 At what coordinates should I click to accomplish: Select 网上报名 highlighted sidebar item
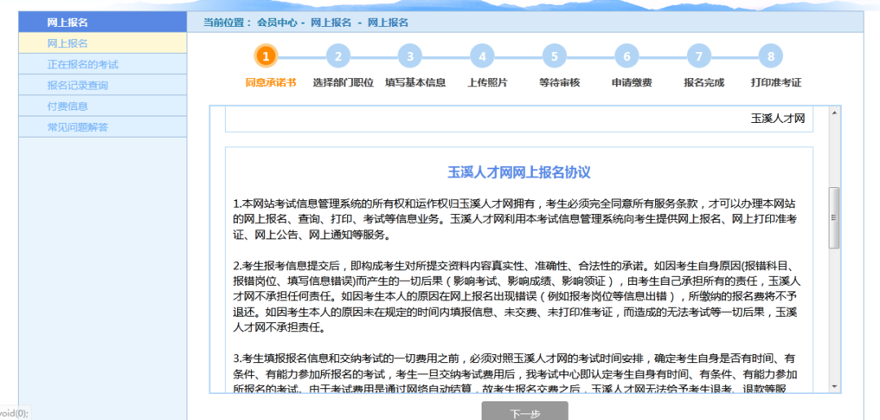pyautogui.click(x=102, y=43)
